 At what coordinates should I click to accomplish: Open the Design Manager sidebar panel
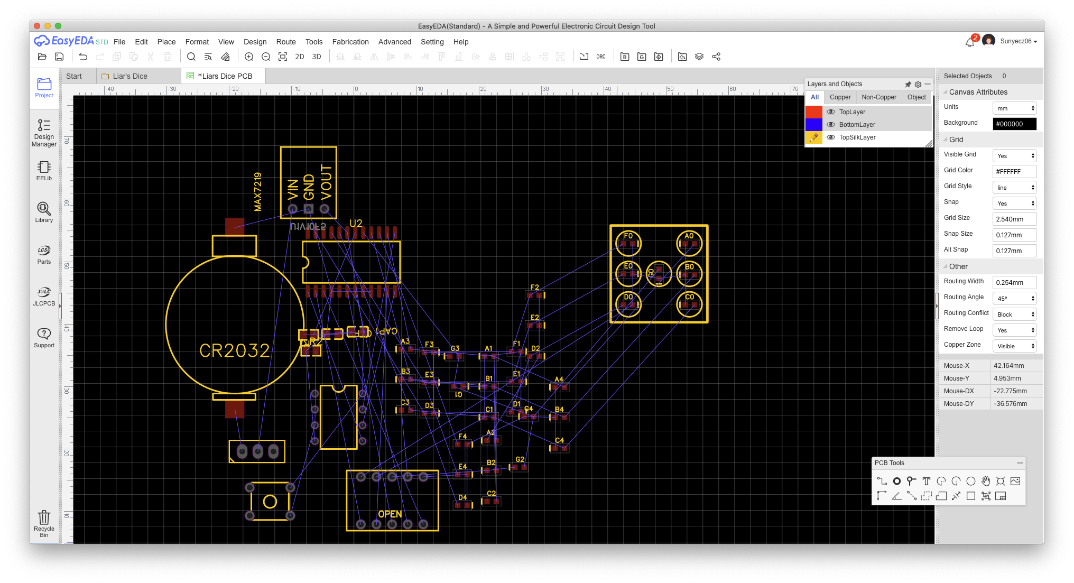(x=44, y=132)
